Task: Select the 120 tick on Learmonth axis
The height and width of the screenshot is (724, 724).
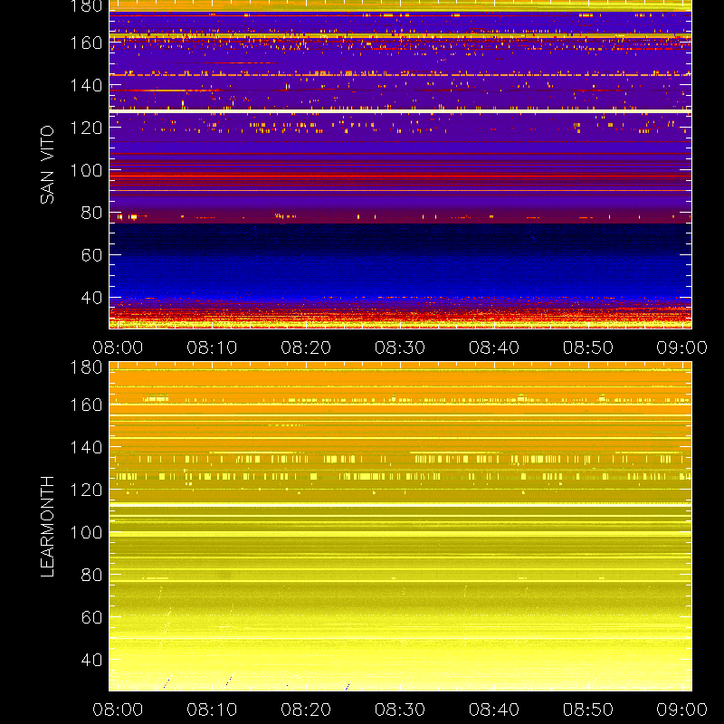Action: 86,490
